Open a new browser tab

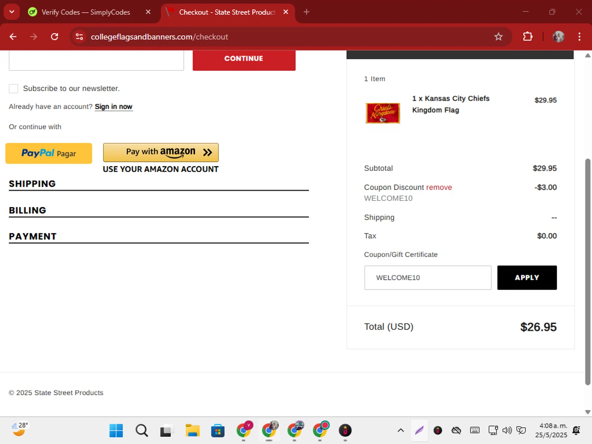pos(307,12)
